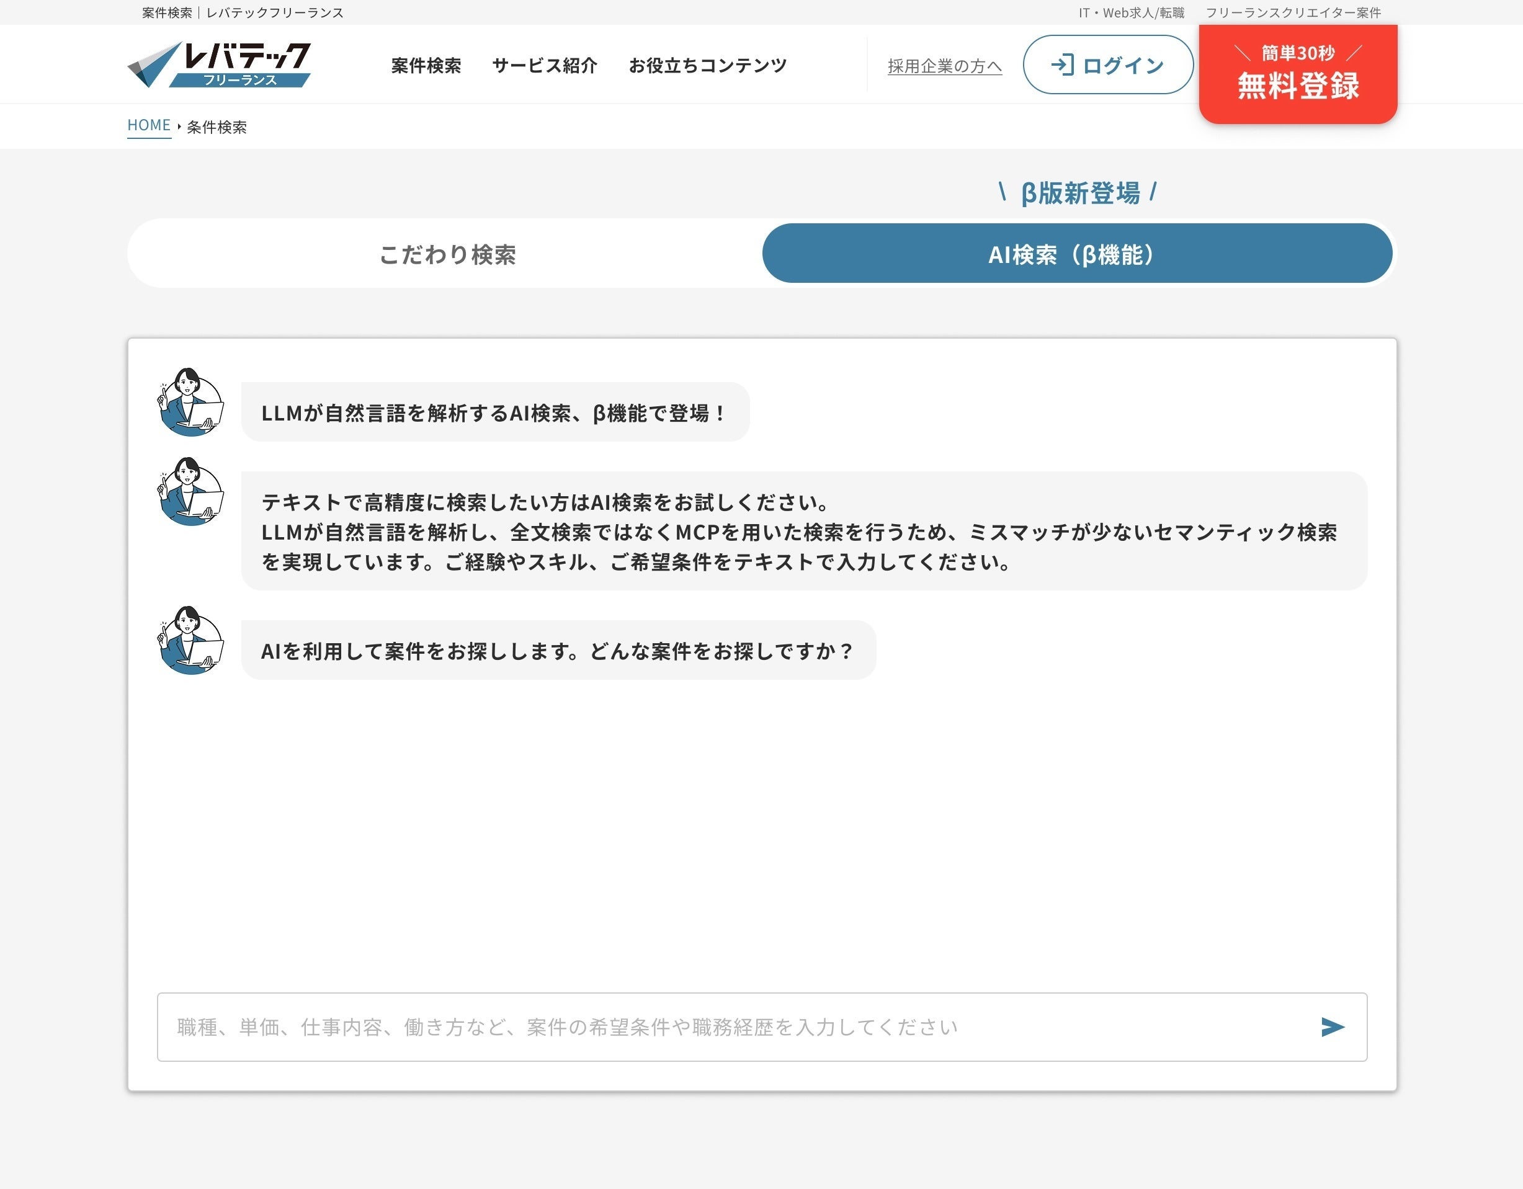1523x1189 pixels.
Task: Click the second assistant avatar icon
Action: [x=190, y=492]
